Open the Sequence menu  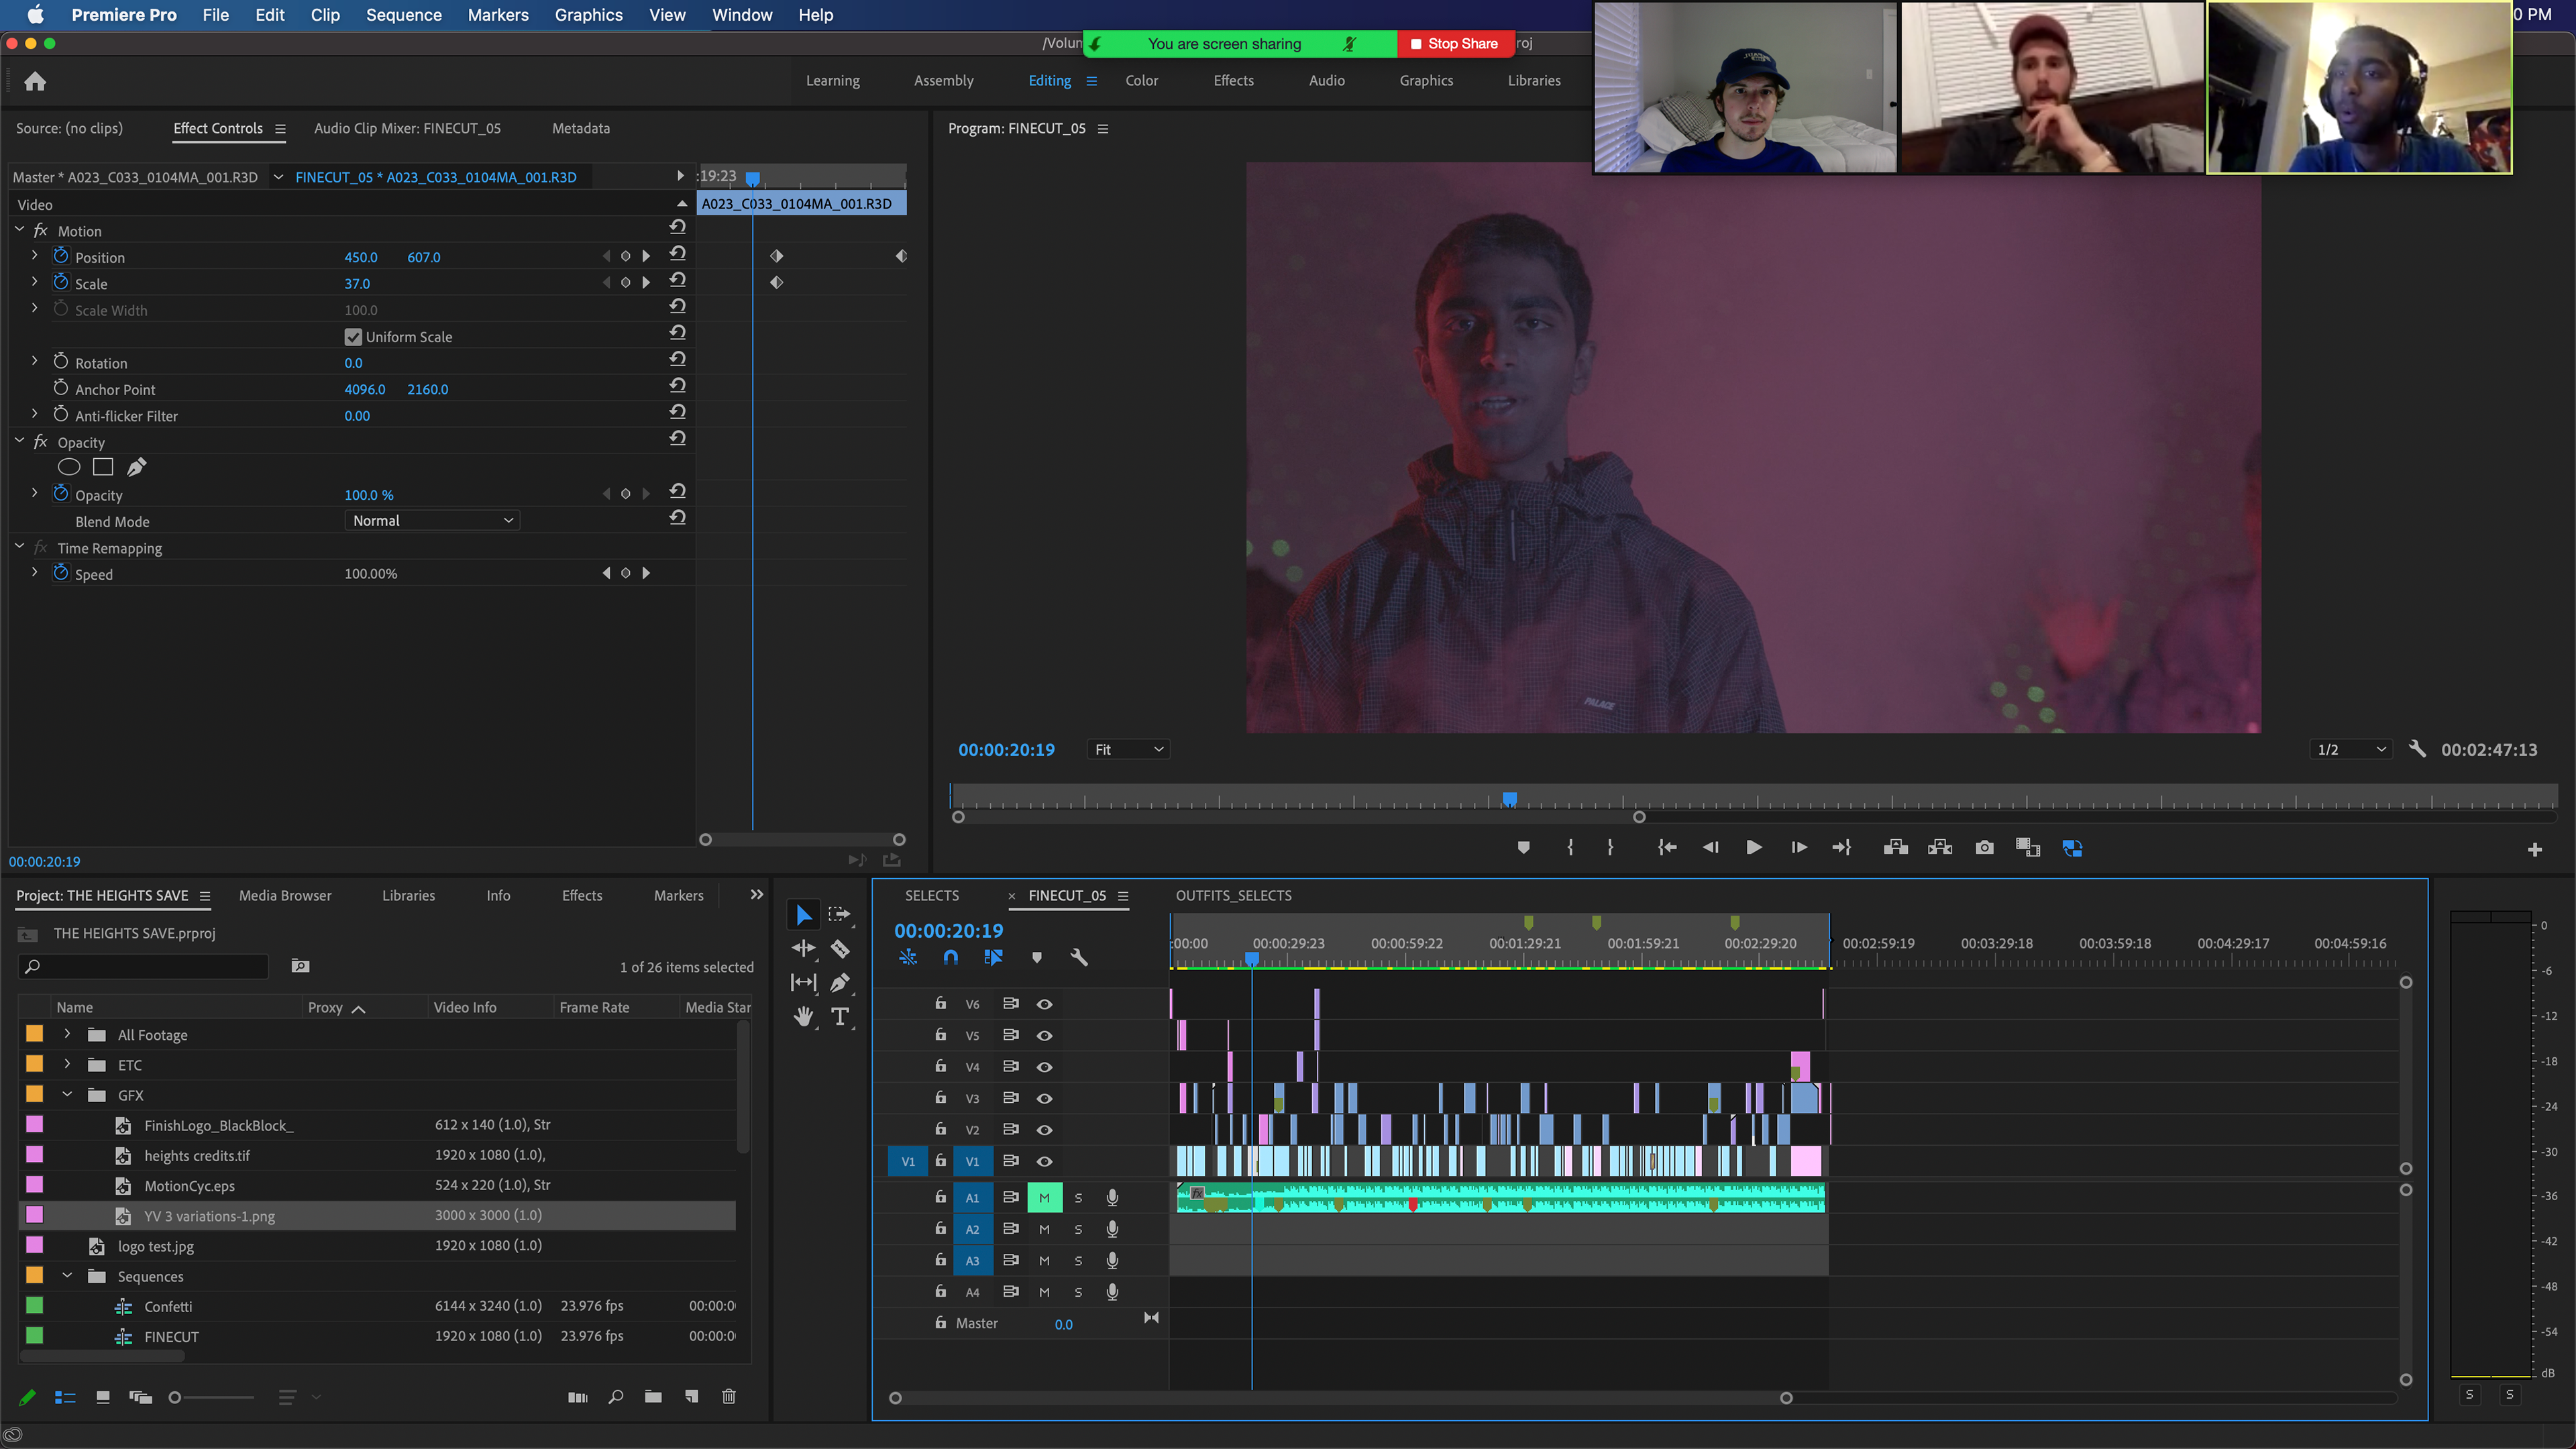point(403,15)
